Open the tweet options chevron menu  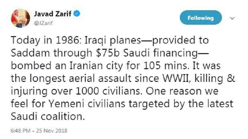232,18
